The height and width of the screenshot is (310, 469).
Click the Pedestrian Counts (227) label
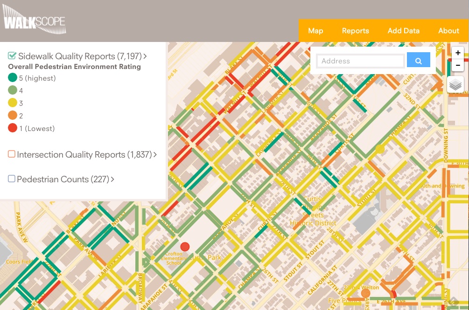[63, 179]
